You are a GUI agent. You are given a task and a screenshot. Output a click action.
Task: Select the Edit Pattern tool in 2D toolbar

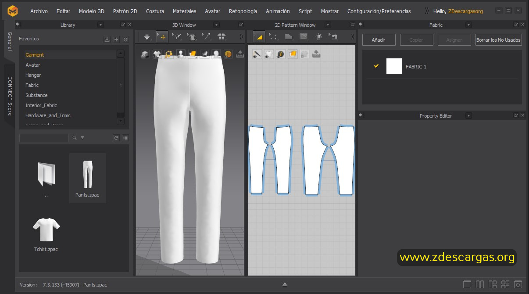click(259, 37)
